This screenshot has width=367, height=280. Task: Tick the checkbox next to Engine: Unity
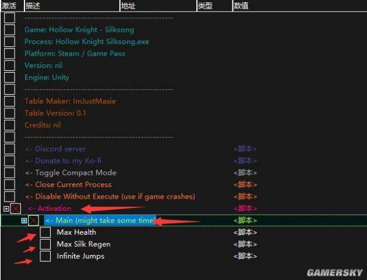tap(9, 78)
